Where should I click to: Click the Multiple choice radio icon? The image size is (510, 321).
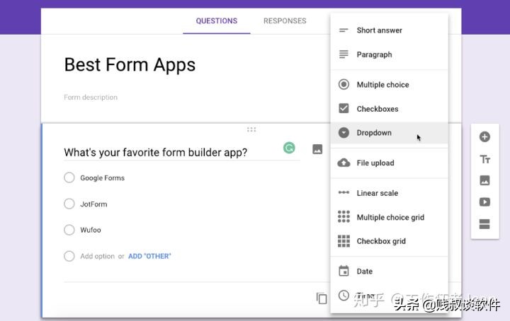pos(344,84)
